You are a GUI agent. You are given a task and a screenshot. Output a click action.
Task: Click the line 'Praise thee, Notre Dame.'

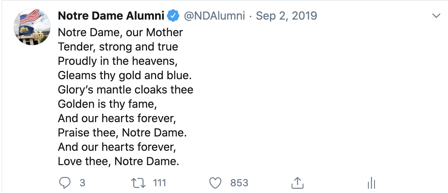(122, 133)
